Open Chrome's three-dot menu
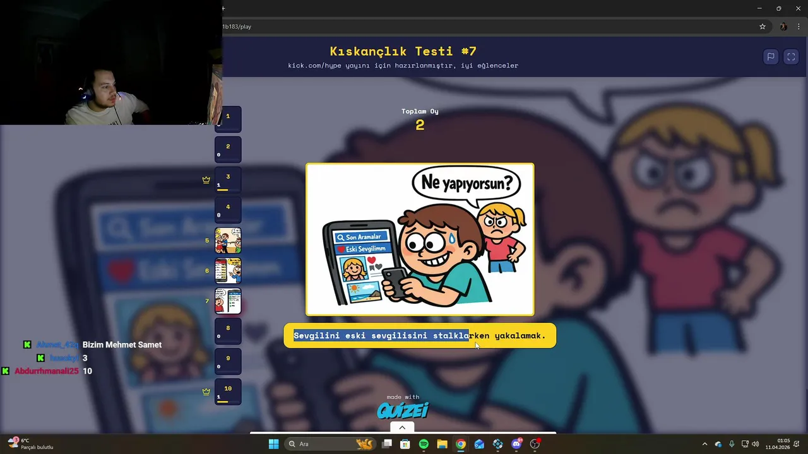The image size is (808, 454). tap(799, 26)
